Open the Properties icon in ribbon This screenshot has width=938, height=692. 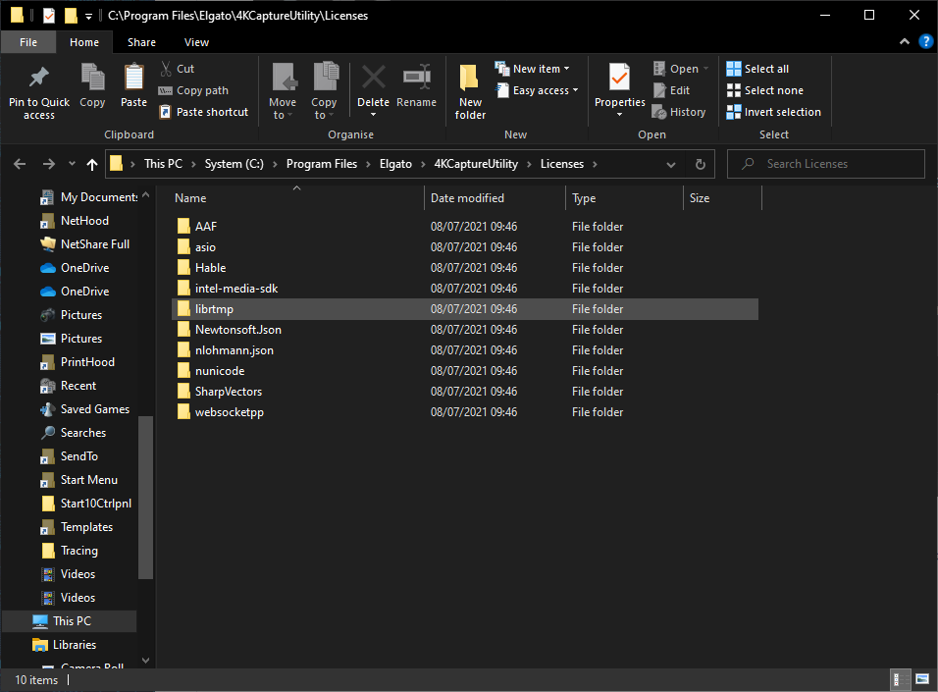(619, 79)
